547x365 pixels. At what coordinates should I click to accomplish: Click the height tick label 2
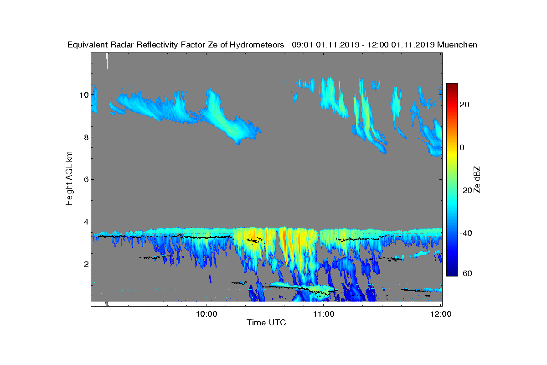[x=86, y=264]
